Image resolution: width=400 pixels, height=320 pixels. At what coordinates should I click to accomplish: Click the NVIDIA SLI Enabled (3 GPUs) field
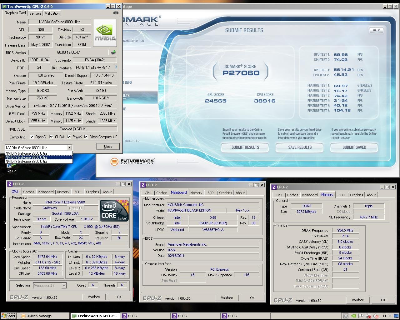tap(73, 129)
